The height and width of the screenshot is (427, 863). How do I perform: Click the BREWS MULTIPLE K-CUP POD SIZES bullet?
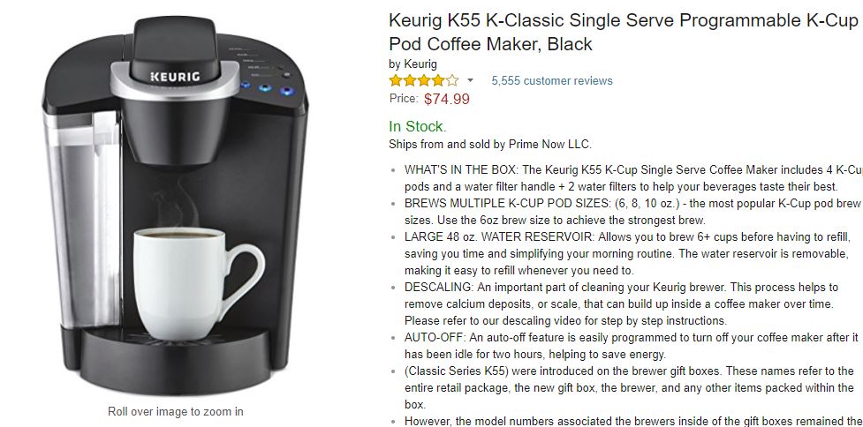click(632, 212)
